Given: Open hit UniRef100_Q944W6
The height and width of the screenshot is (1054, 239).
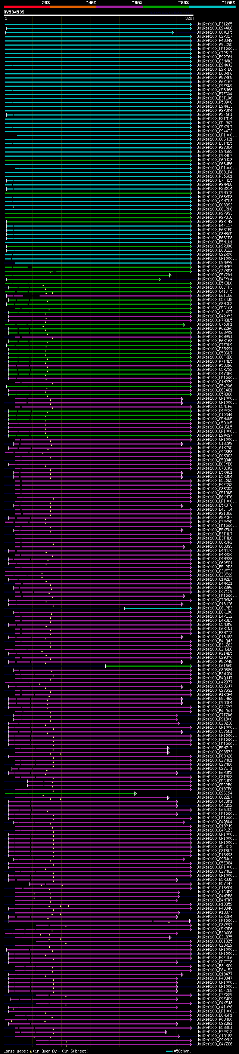Looking at the screenshot, I should [x=214, y=28].
